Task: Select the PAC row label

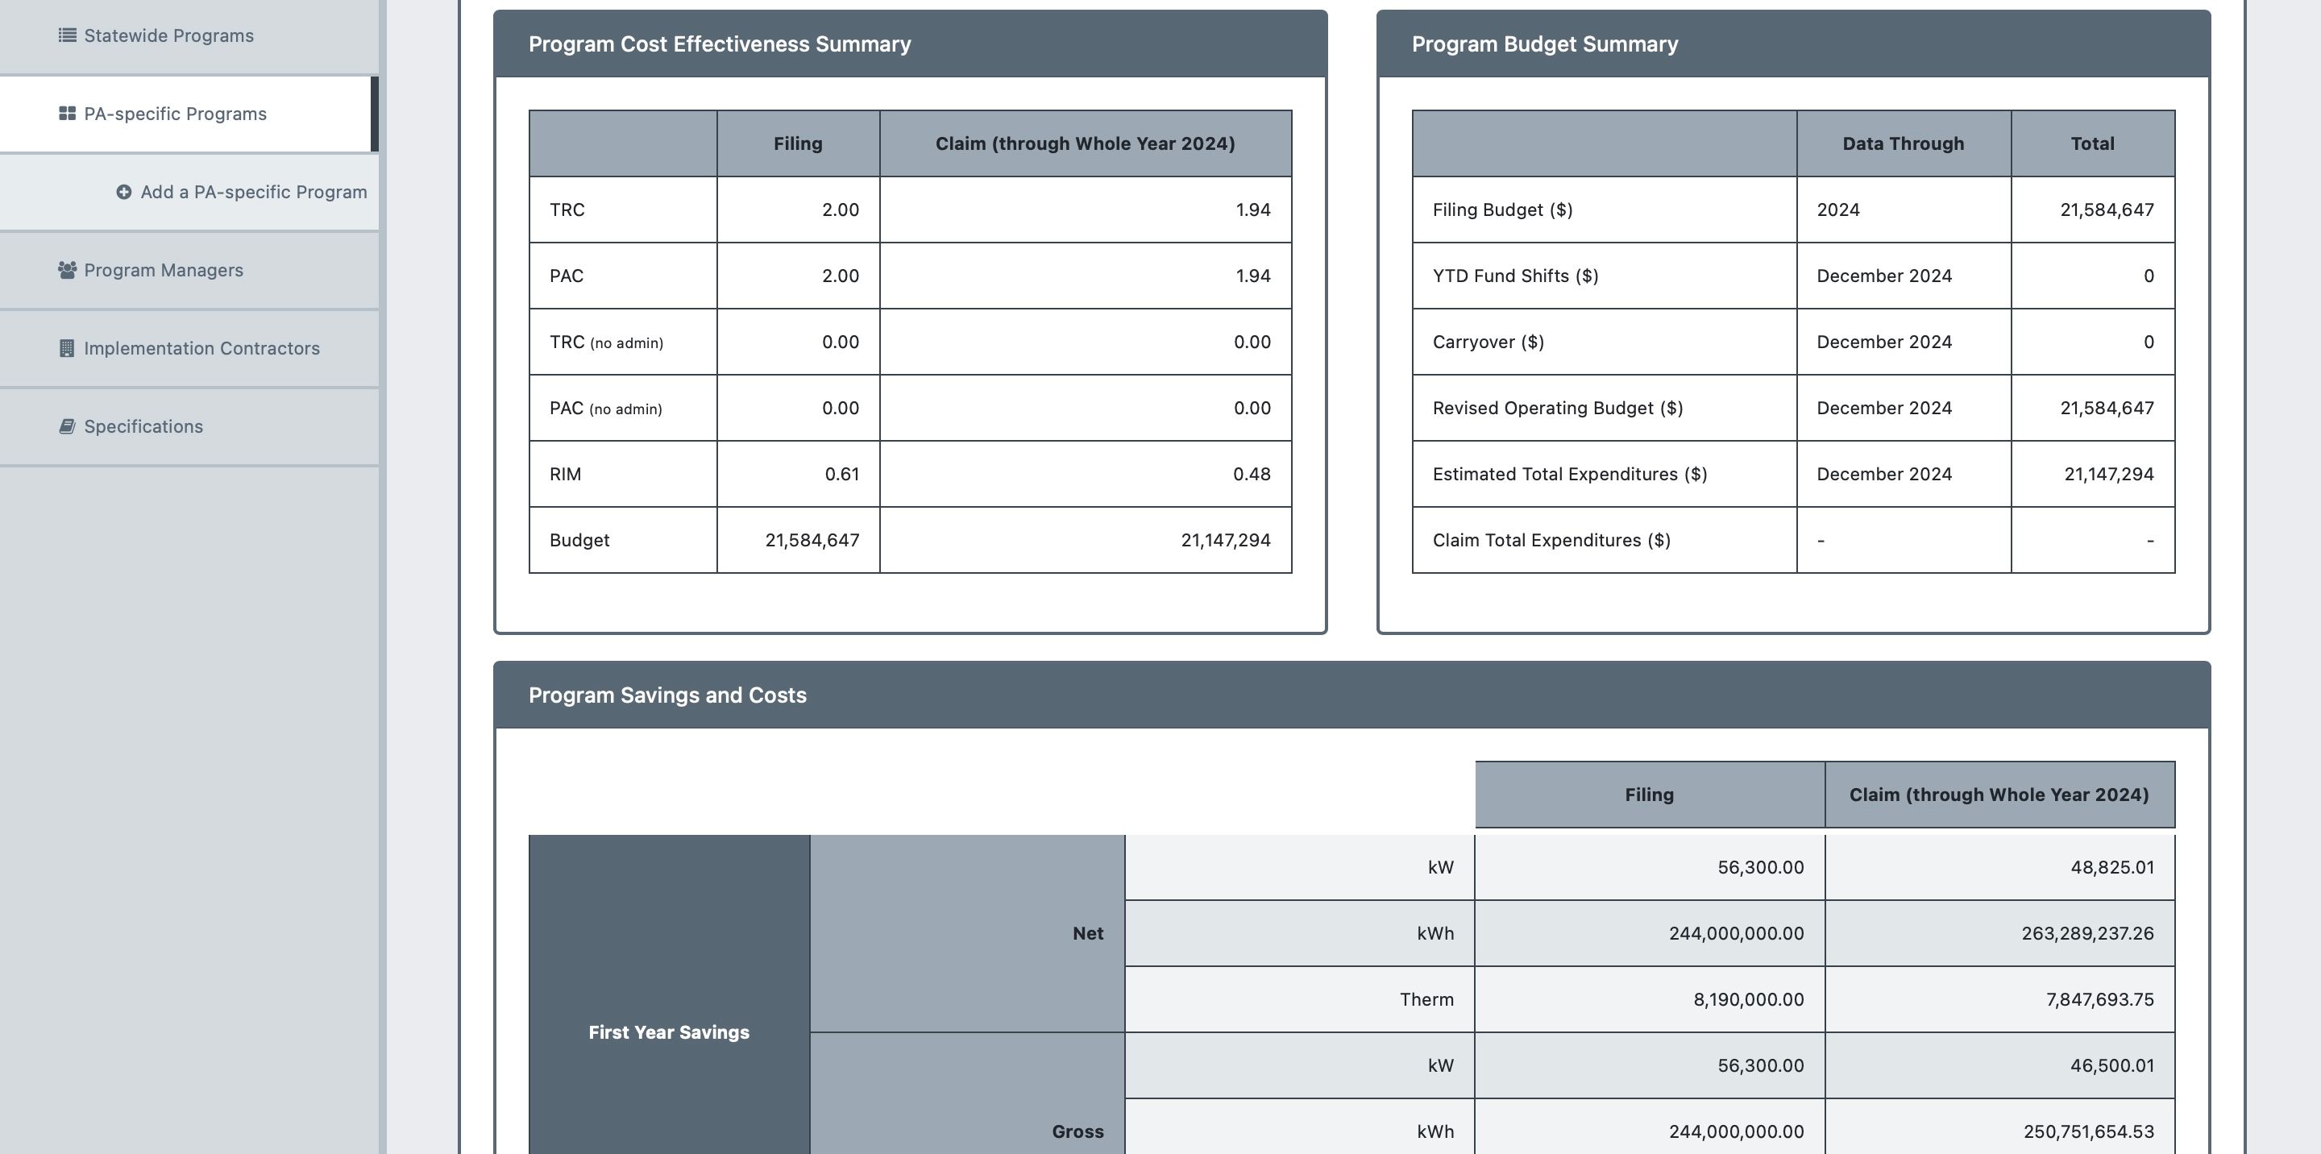Action: [566, 276]
